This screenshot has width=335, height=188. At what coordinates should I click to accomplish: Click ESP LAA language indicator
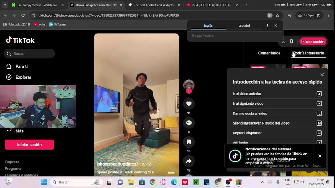point(287,182)
